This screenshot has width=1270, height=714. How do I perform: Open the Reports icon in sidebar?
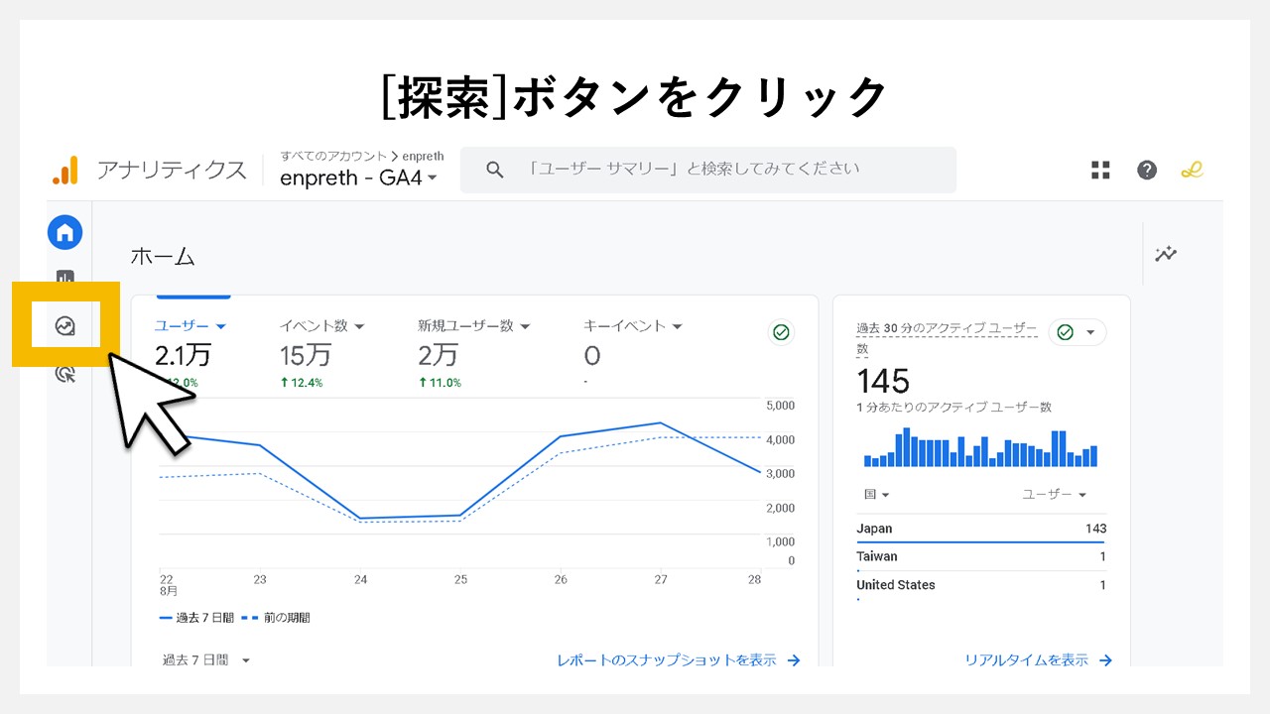64,279
